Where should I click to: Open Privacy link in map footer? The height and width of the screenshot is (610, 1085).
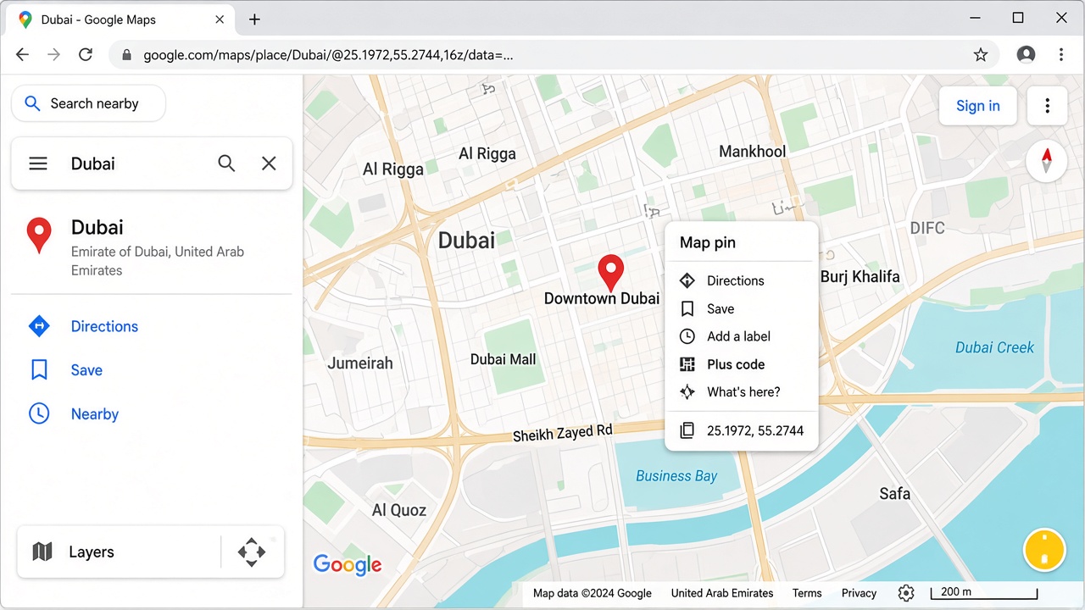[859, 593]
